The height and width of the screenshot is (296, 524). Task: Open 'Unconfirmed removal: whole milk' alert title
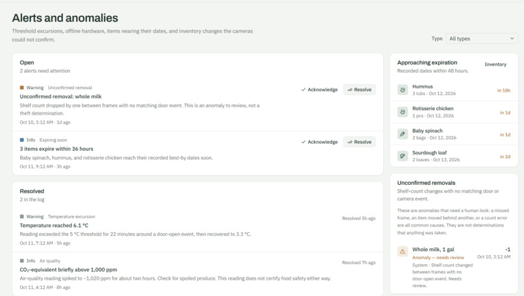(60, 96)
